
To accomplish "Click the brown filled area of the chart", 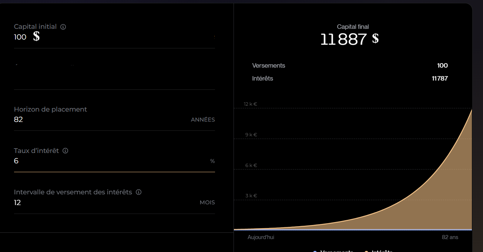I will 444,192.
